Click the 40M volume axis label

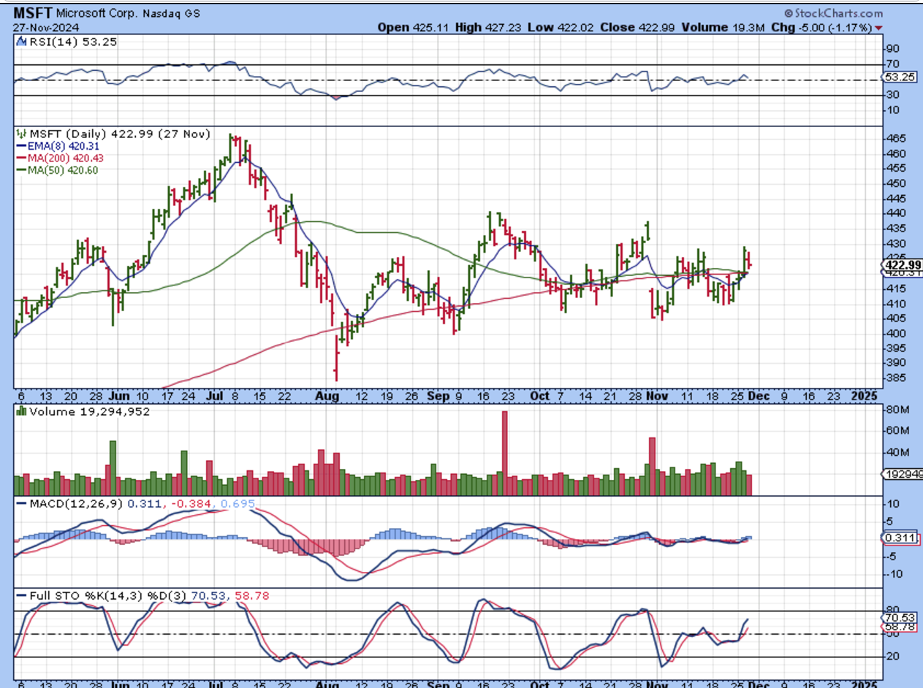pyautogui.click(x=896, y=452)
